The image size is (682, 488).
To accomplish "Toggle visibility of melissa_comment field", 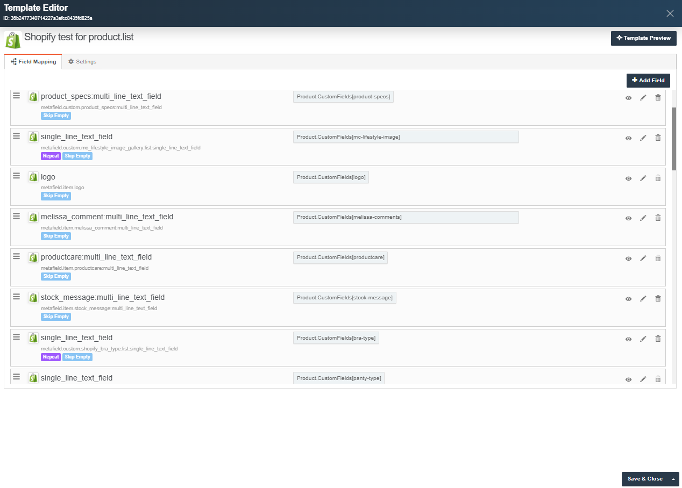I will [x=628, y=218].
